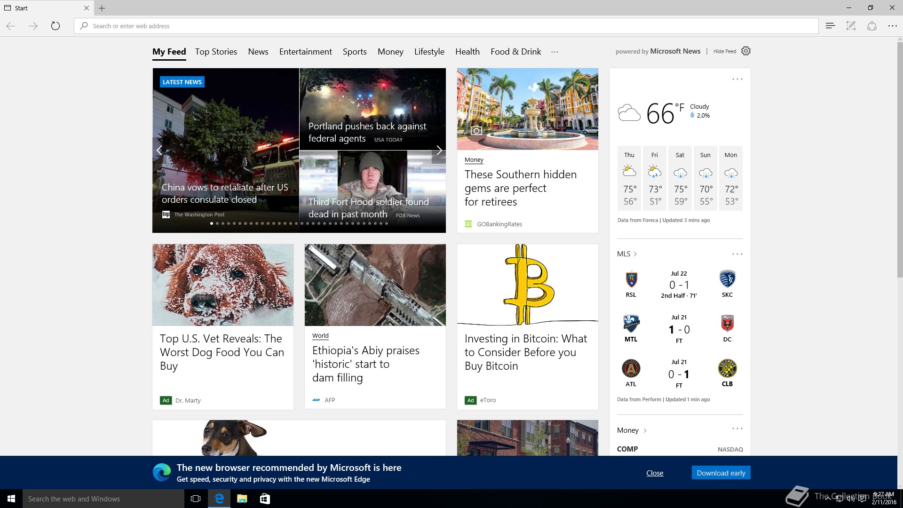903x508 pixels.
Task: Open the Make a Web Note icon
Action: click(x=851, y=26)
